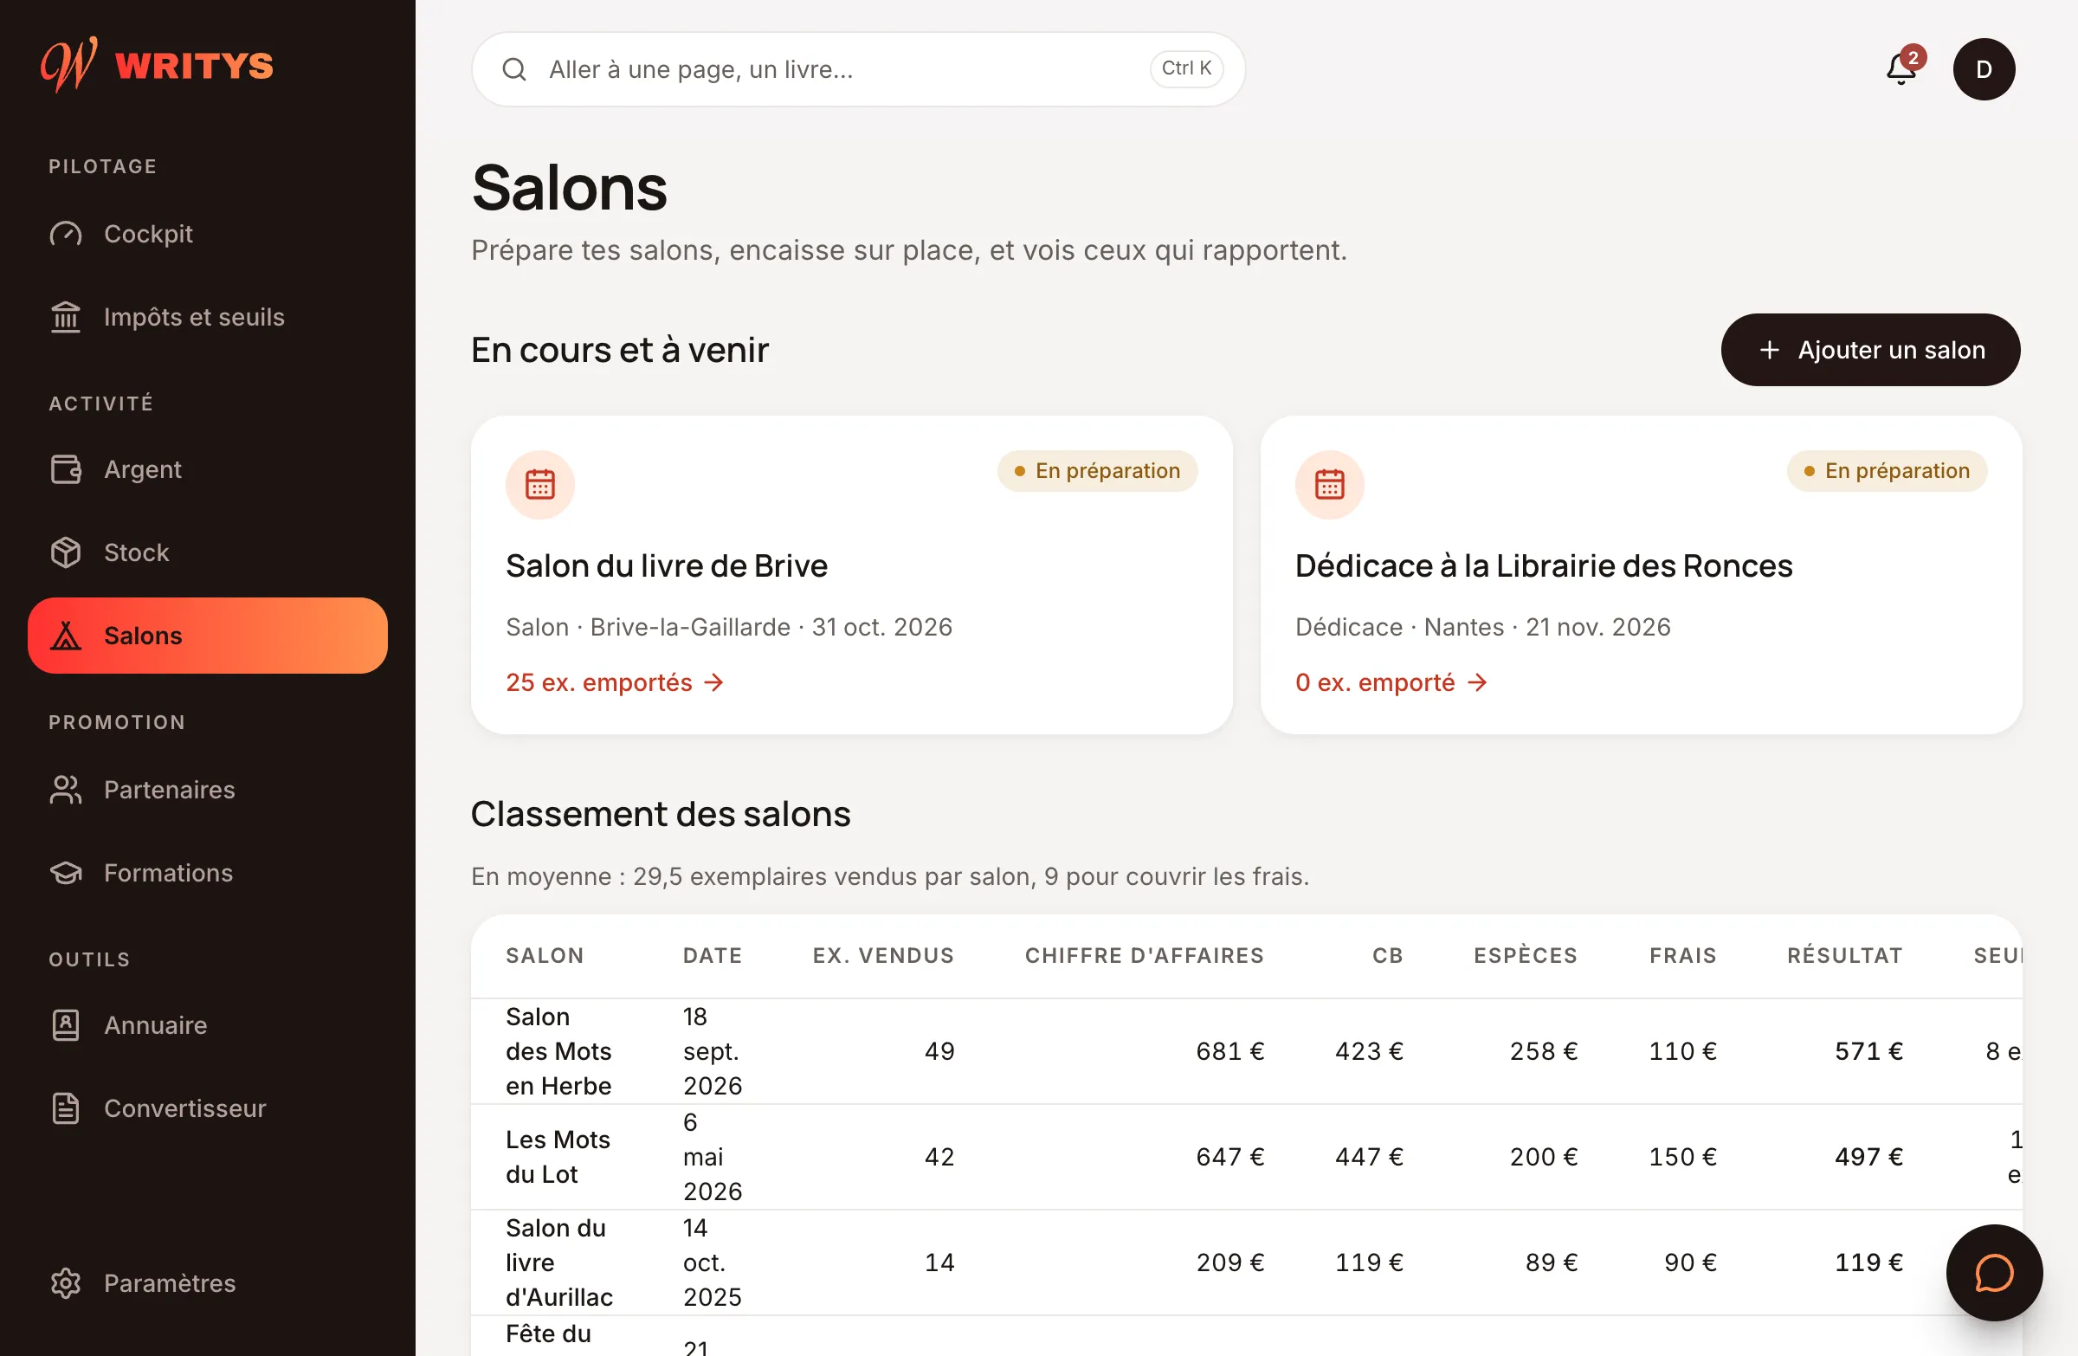2078x1356 pixels.
Task: Open Annuaire tool
Action: point(208,1025)
